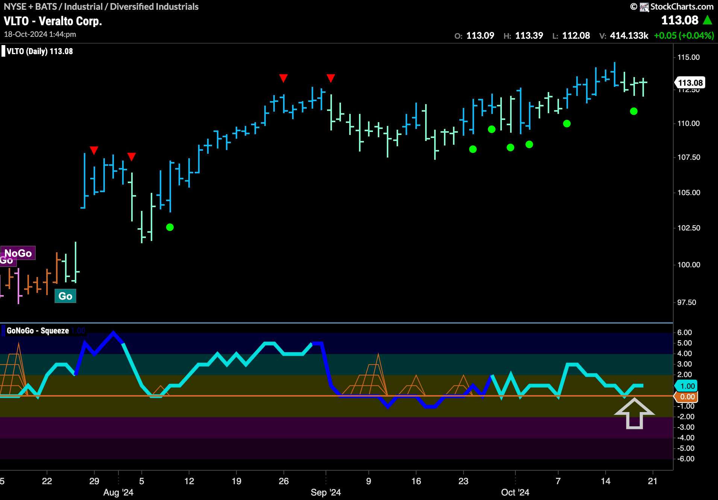Click the Sep '24 month label

point(326,492)
